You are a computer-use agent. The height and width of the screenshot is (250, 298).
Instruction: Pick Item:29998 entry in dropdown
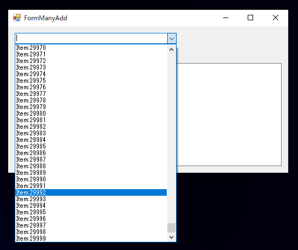[91, 232]
